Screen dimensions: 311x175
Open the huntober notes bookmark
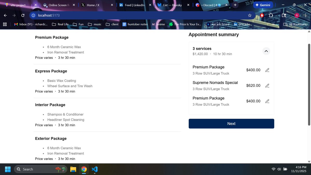point(135,24)
